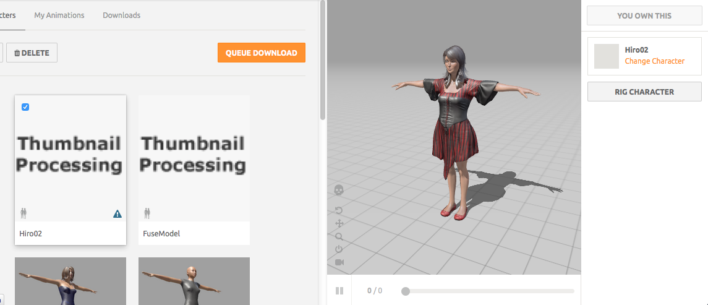Toggle skeleton view with the skull icon
The image size is (708, 305).
point(339,190)
